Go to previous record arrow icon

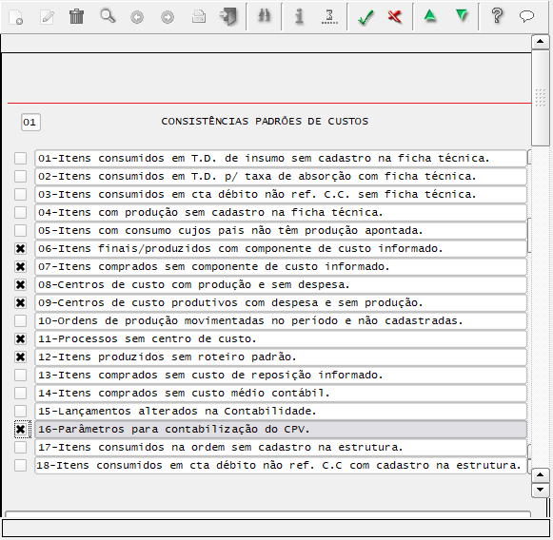[137, 17]
